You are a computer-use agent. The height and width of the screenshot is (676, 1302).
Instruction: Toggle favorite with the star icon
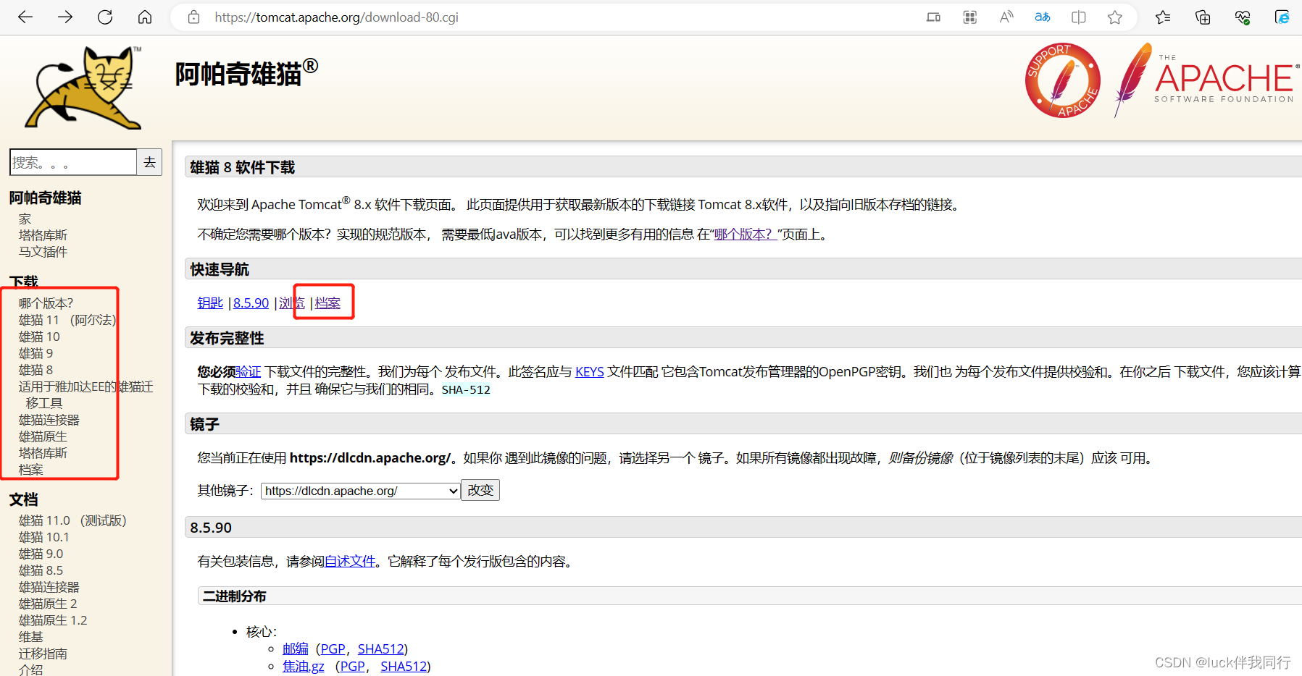(x=1114, y=17)
